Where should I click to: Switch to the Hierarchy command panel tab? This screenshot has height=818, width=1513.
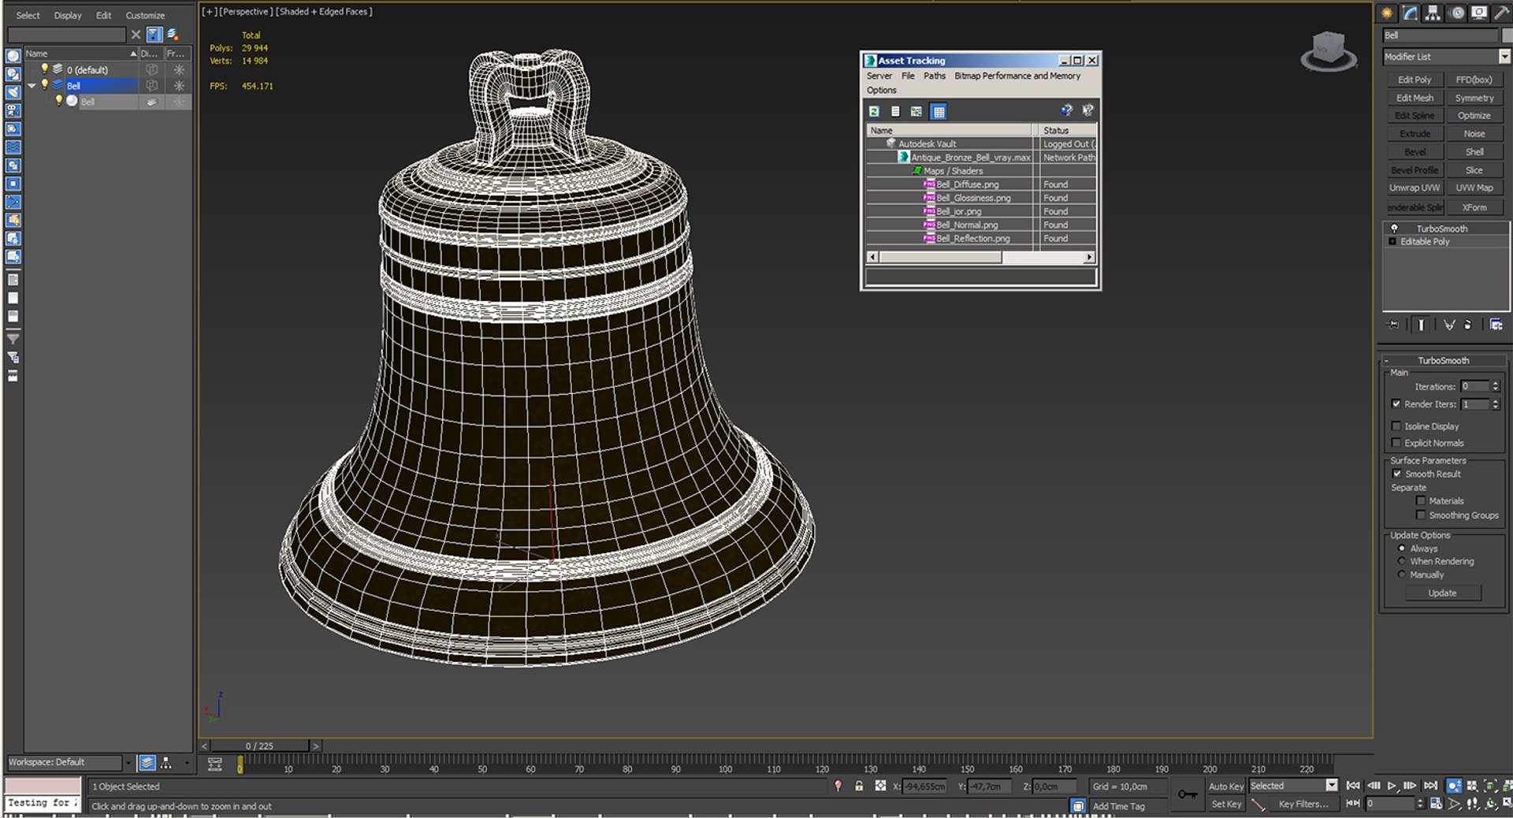pyautogui.click(x=1433, y=13)
